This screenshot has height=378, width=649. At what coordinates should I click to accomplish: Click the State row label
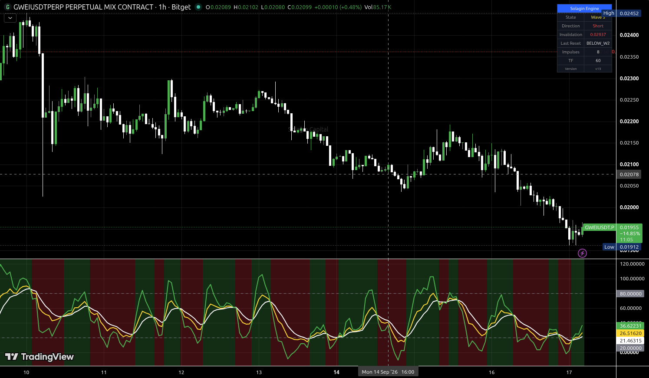(571, 17)
